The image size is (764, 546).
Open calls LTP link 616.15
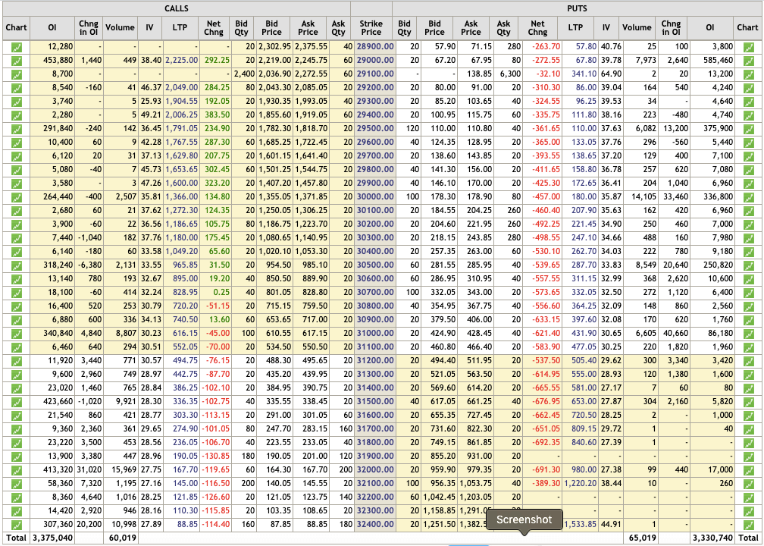tap(186, 334)
